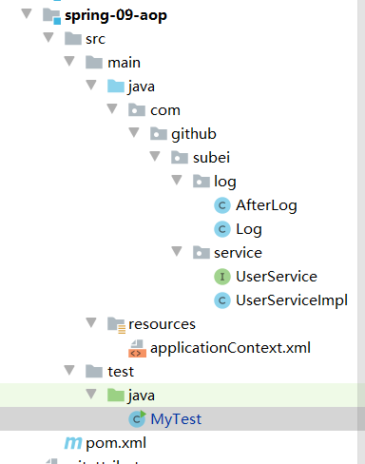This screenshot has height=464, width=365.
Task: Collapse the service package arrow
Action: click(177, 251)
